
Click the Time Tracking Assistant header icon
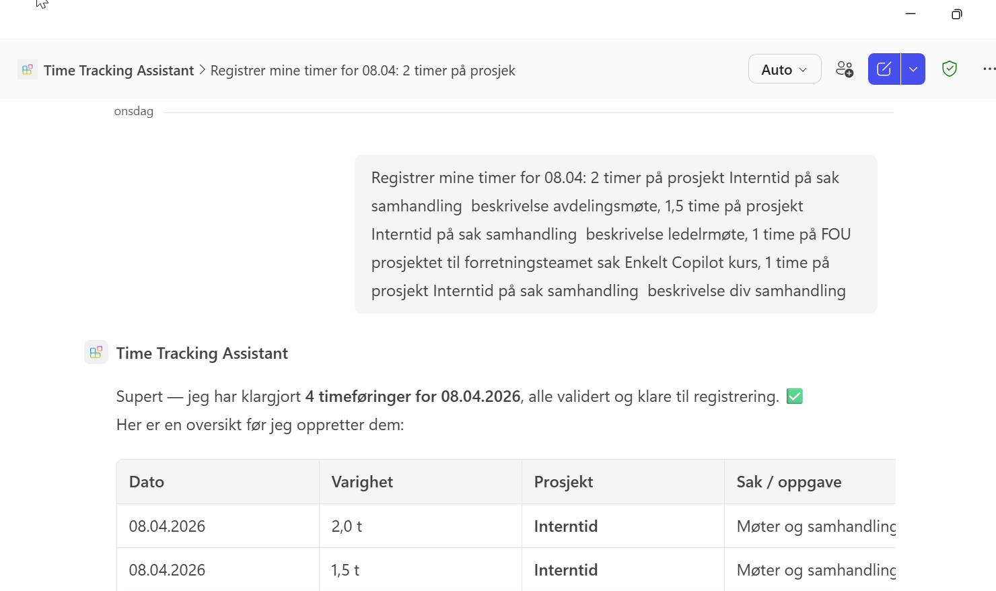[28, 70]
